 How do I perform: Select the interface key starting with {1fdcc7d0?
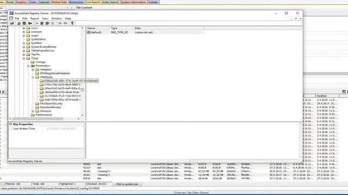tap(63, 84)
